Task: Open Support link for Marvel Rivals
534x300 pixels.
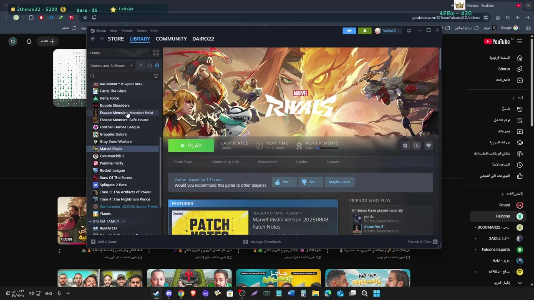Action: point(333,162)
